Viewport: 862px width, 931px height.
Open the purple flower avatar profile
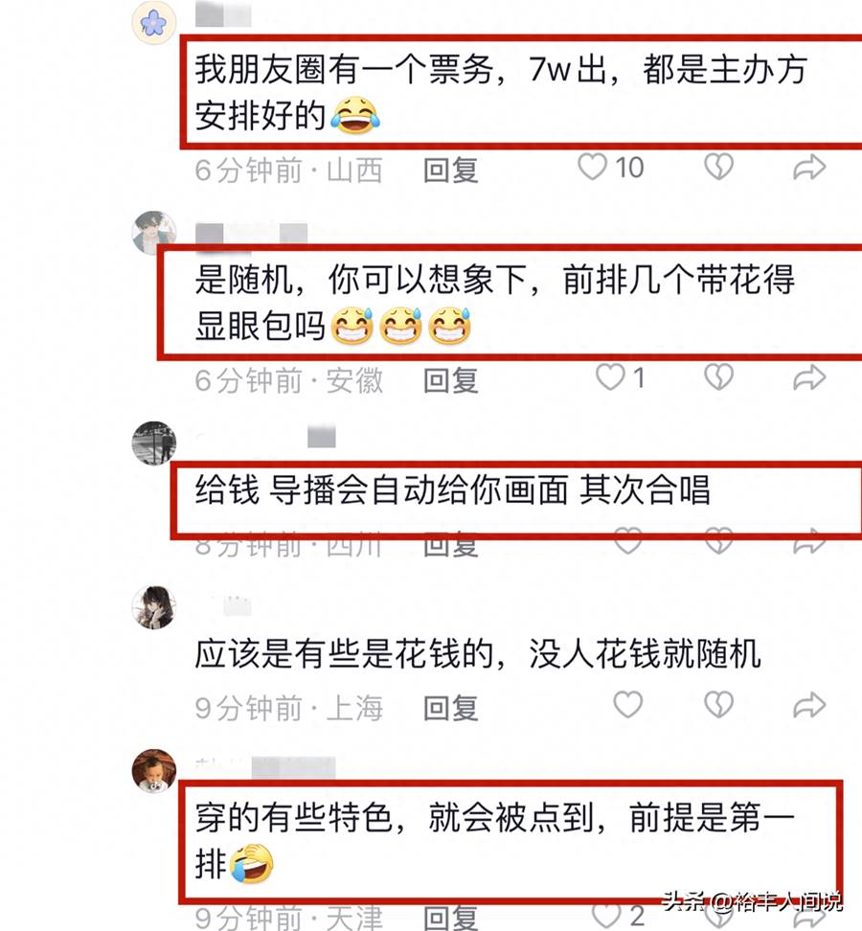[x=154, y=23]
